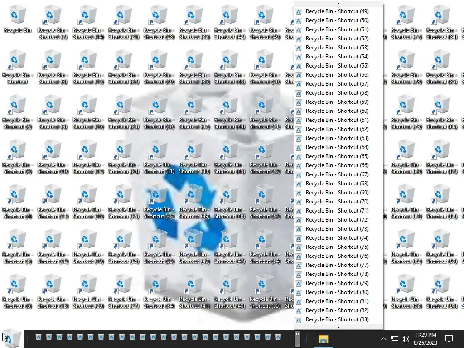464x348 pixels.
Task: Toggle the taskbar toolbar overflow chevron
Action: (x=297, y=338)
